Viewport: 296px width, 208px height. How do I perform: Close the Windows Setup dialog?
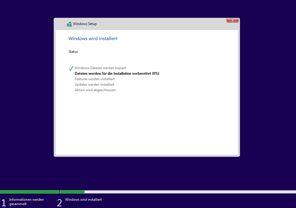[232, 20]
